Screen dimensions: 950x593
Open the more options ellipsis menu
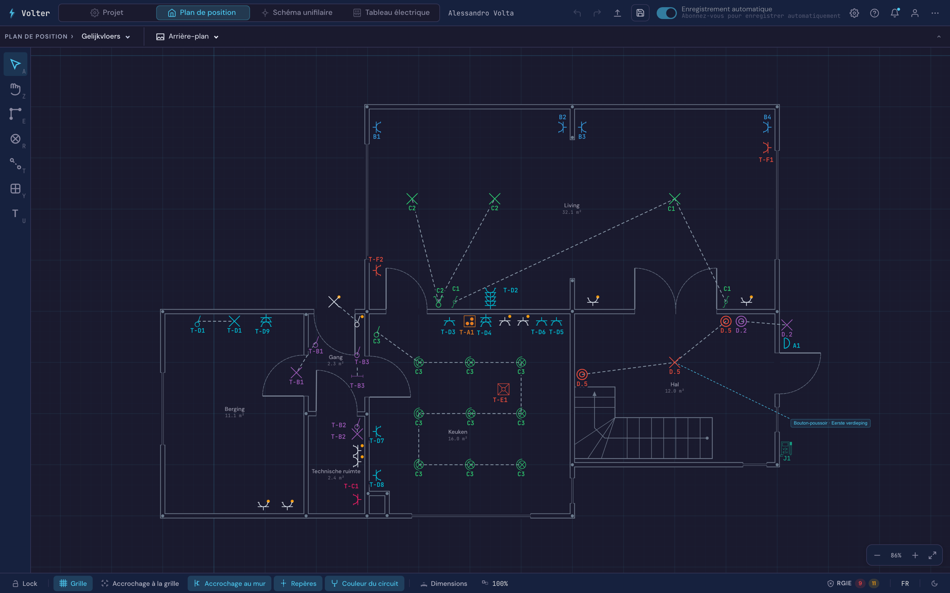[x=935, y=13]
